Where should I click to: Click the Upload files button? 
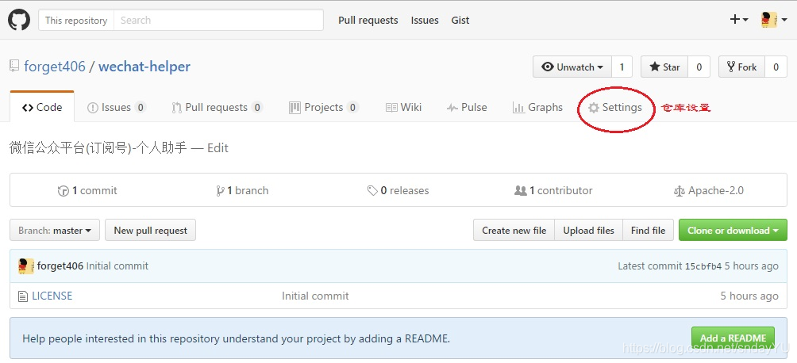(x=588, y=230)
